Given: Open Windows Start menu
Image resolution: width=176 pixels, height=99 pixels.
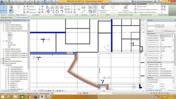Looking at the screenshot, I should pyautogui.click(x=2, y=97).
